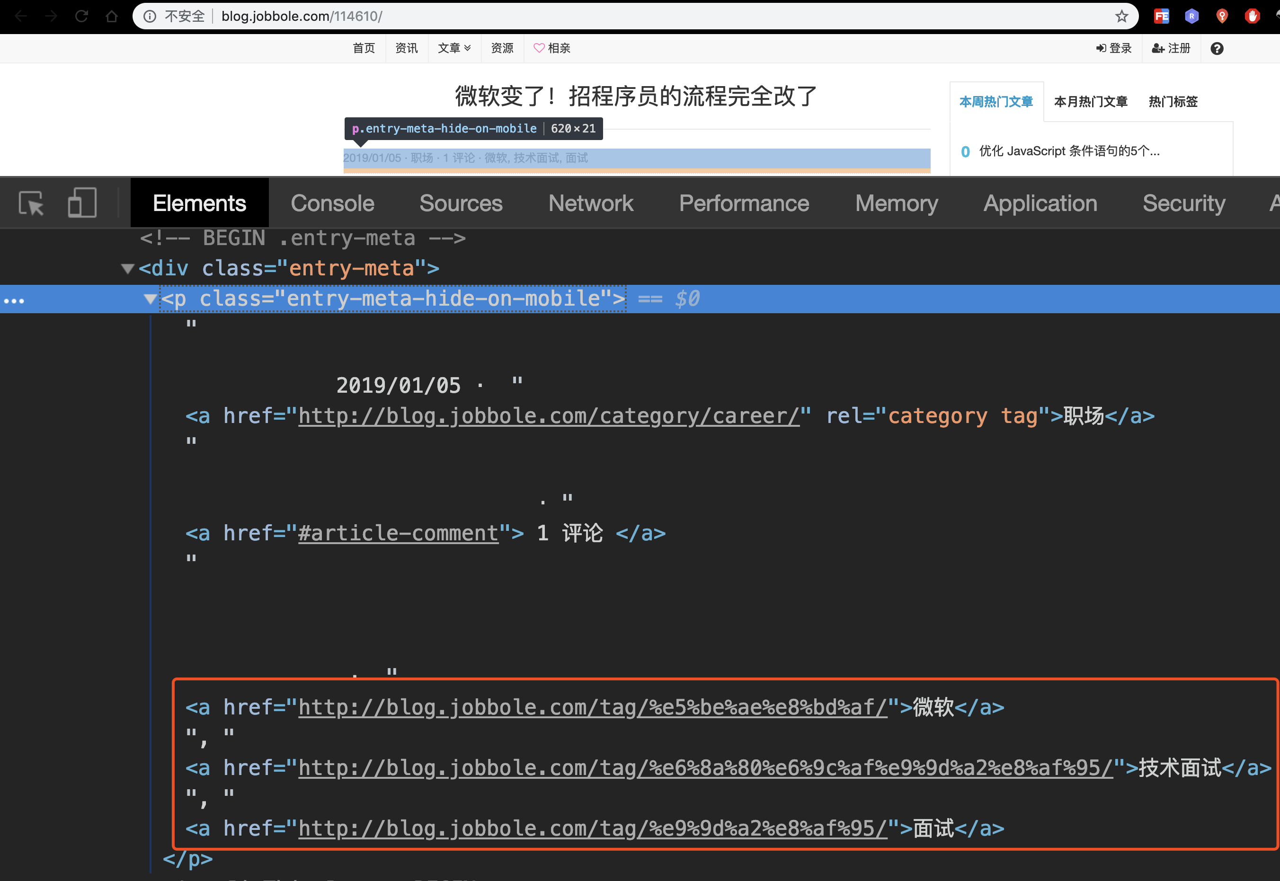Screen dimensions: 1280x881
Task: Click the three dots beside selected p node
Action: click(x=14, y=301)
